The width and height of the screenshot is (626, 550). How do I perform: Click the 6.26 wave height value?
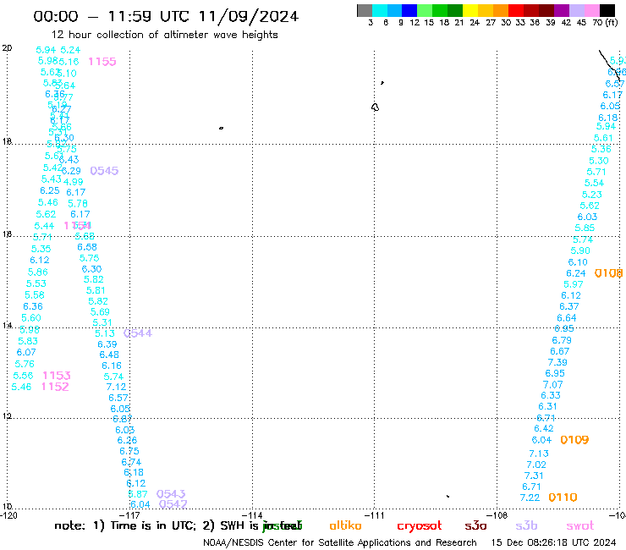click(x=127, y=440)
